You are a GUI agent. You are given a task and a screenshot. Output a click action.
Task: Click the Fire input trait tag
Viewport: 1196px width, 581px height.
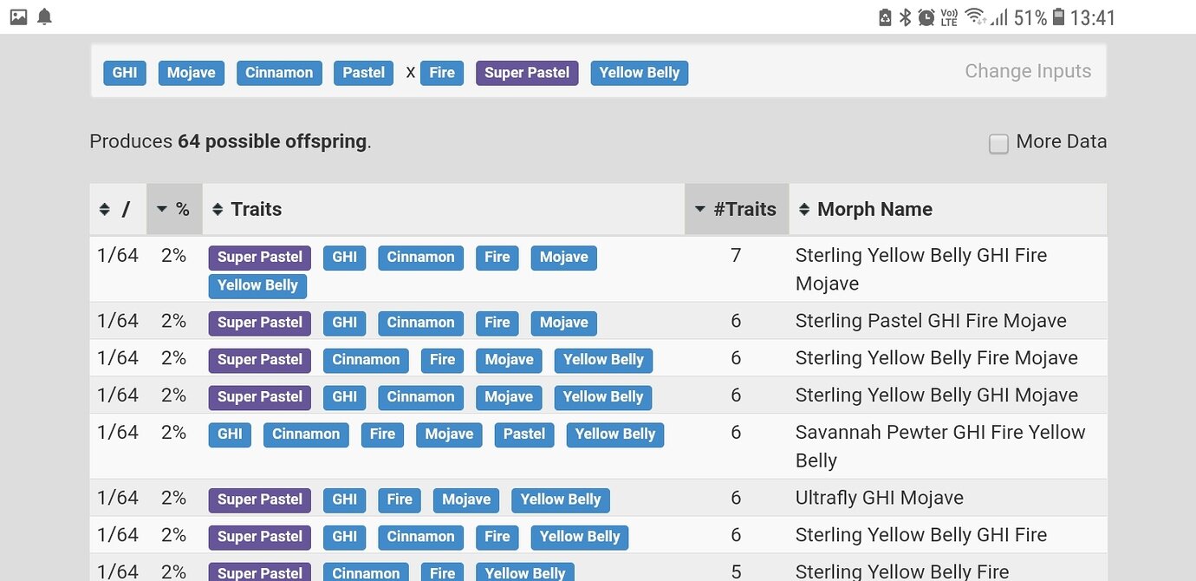tap(442, 73)
